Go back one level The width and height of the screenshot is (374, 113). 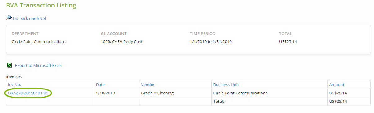[x=29, y=18]
